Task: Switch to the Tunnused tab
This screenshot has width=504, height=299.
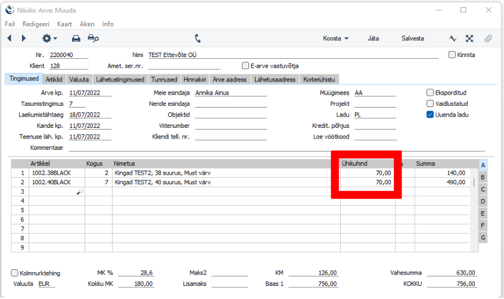Action: [164, 79]
